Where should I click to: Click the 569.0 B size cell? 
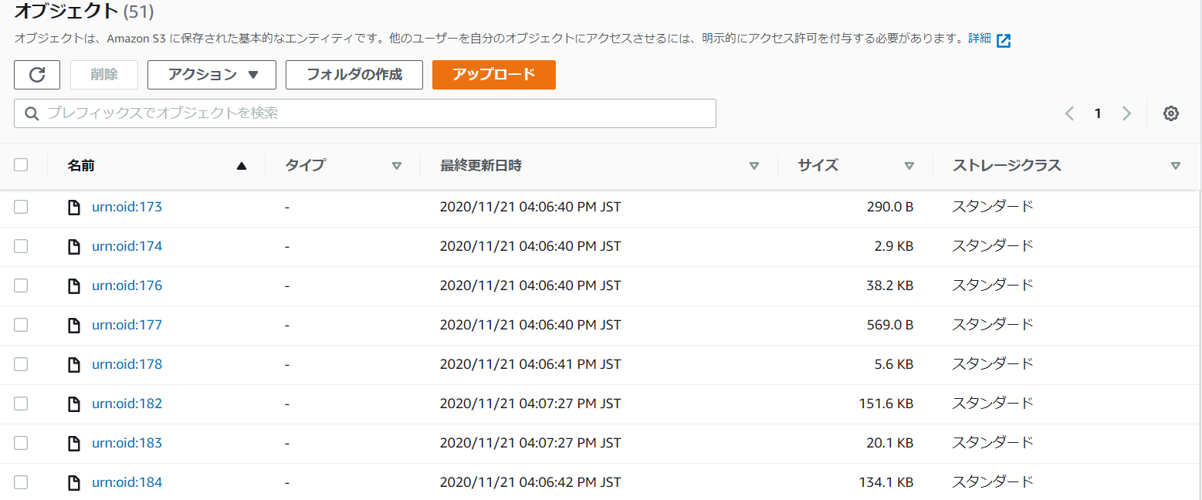pyautogui.click(x=889, y=325)
